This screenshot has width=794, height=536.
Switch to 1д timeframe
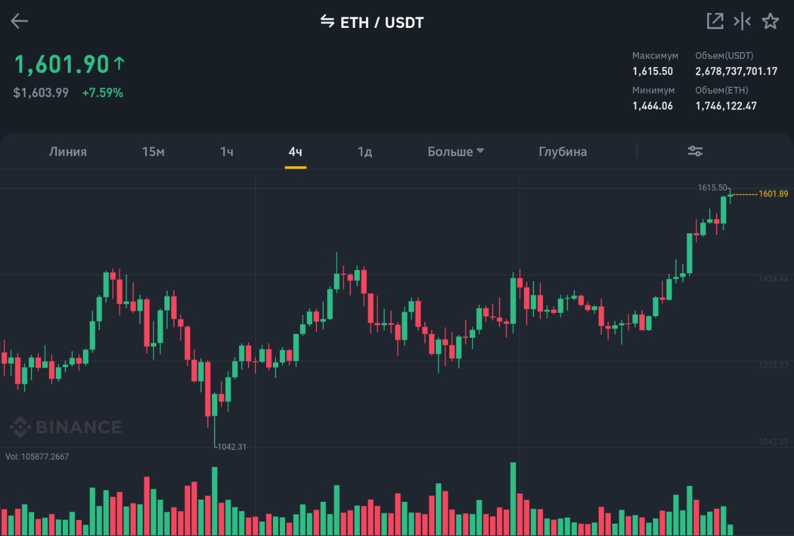click(365, 152)
